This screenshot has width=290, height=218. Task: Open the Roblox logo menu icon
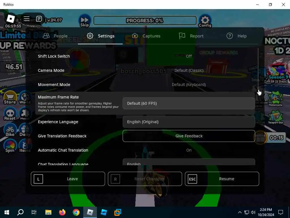click(10, 19)
